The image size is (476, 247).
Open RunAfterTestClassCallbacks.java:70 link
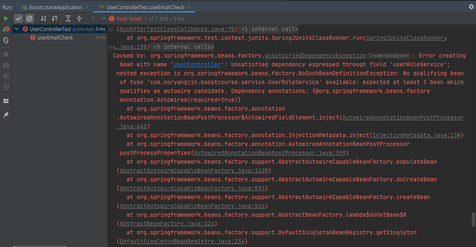[x=177, y=29]
